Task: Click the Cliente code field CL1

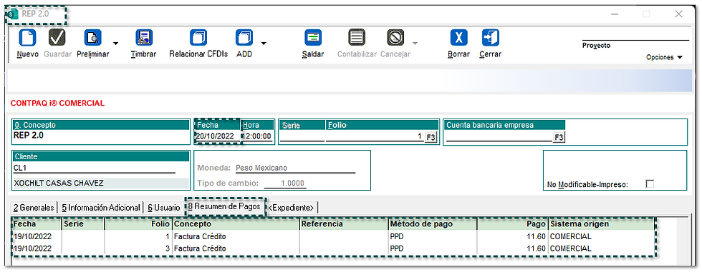Action: click(x=95, y=167)
